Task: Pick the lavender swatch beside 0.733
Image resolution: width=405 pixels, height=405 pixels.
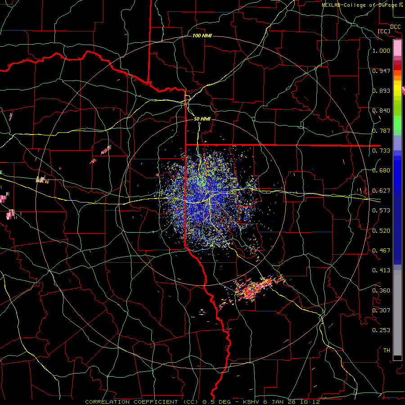Action: point(397,144)
